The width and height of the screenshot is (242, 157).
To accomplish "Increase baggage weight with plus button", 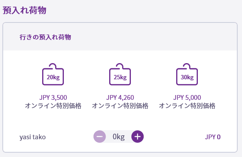I will (138, 136).
